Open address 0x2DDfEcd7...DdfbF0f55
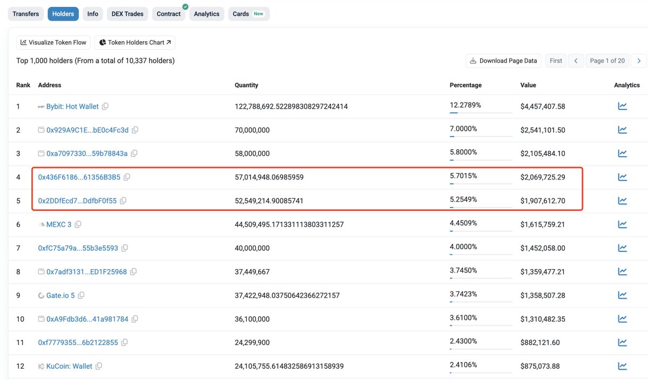Image resolution: width=648 pixels, height=380 pixels. tap(77, 201)
